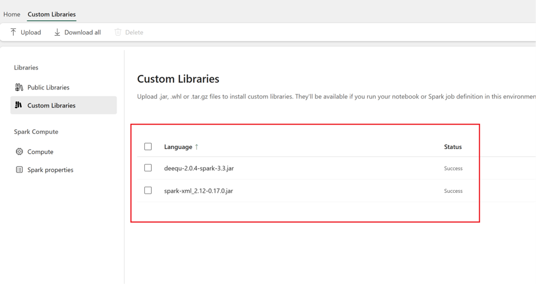Screen dimensions: 536x284
Task: Click the Custom Libraries books icon
Action: pyautogui.click(x=18, y=105)
